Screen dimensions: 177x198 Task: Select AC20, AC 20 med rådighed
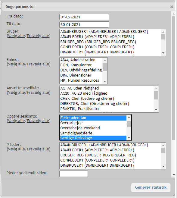click(x=107, y=93)
